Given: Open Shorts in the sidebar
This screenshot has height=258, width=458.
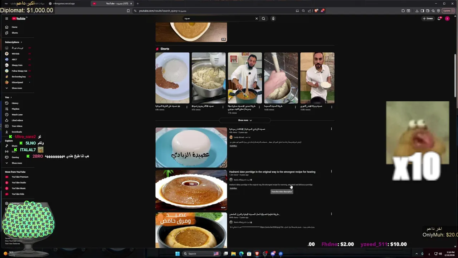Looking at the screenshot, I should click(14, 33).
